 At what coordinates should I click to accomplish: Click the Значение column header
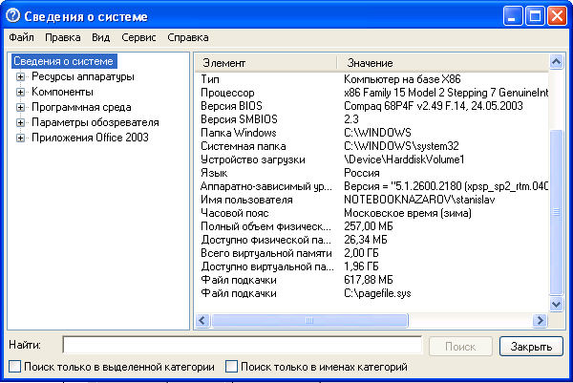pyautogui.click(x=442, y=63)
